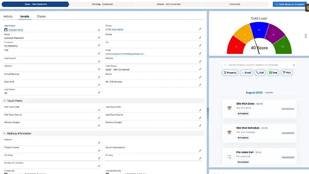The image size is (309, 174).
Task: Edit the External Id pencil icon
Action: pos(99,85)
